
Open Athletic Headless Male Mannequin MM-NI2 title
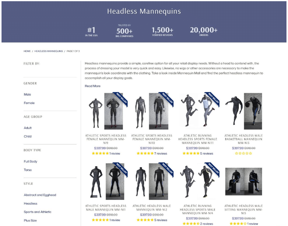(x=152, y=208)
